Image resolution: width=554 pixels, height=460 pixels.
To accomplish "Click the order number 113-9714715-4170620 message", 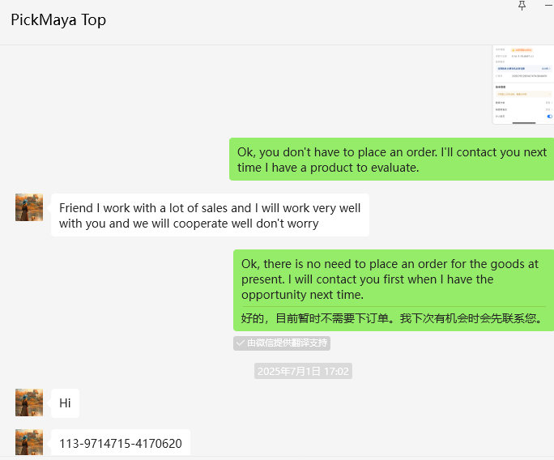I will point(120,443).
